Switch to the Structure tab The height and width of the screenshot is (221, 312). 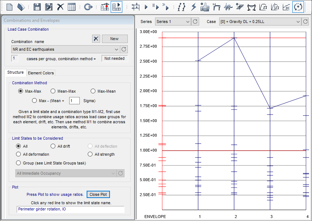tap(15, 72)
